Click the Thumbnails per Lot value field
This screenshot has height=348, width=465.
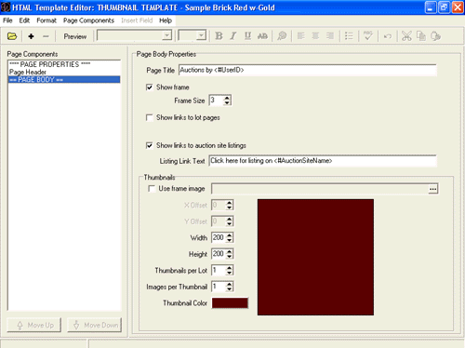tap(219, 270)
